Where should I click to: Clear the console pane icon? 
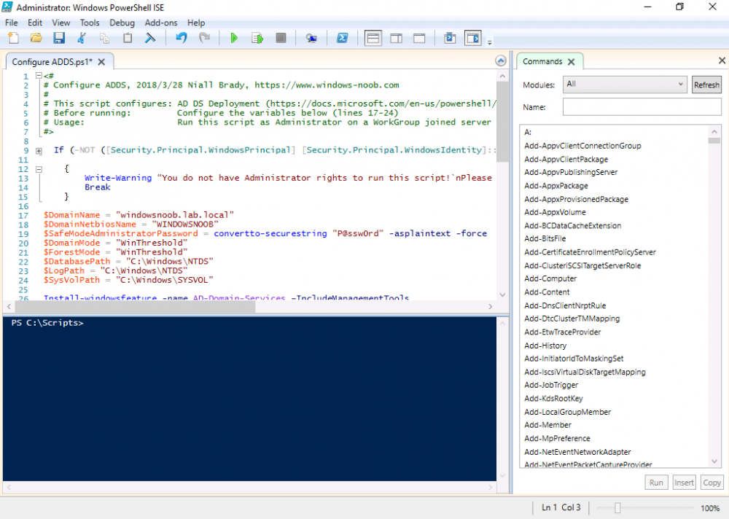[150, 38]
